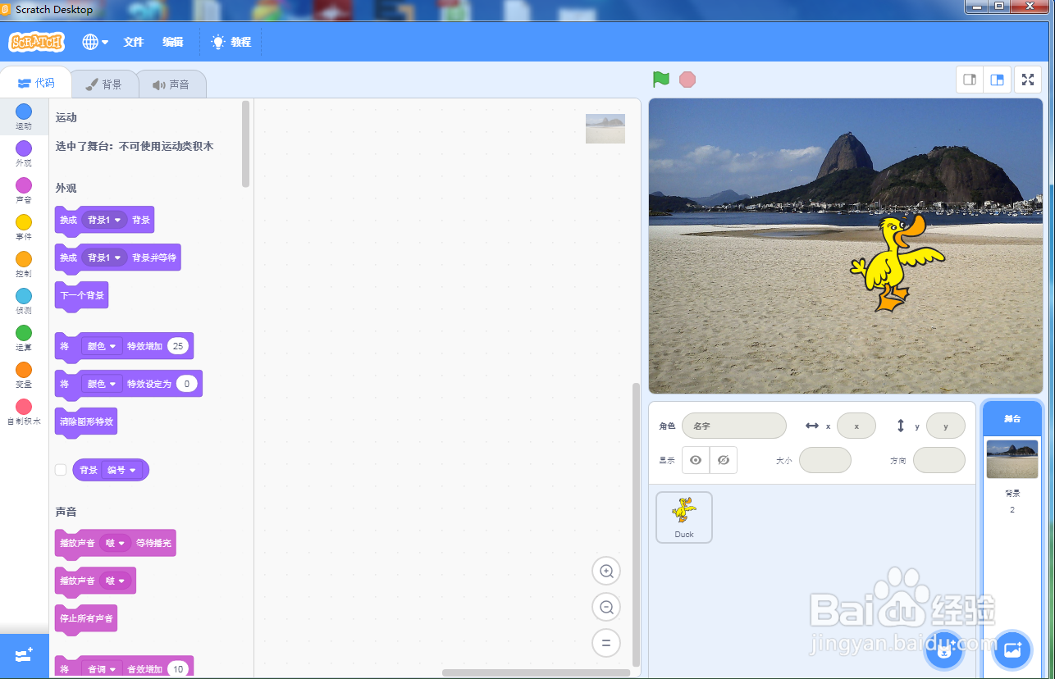The image size is (1055, 679).
Task: Click the show sprite eye icon
Action: pyautogui.click(x=696, y=460)
